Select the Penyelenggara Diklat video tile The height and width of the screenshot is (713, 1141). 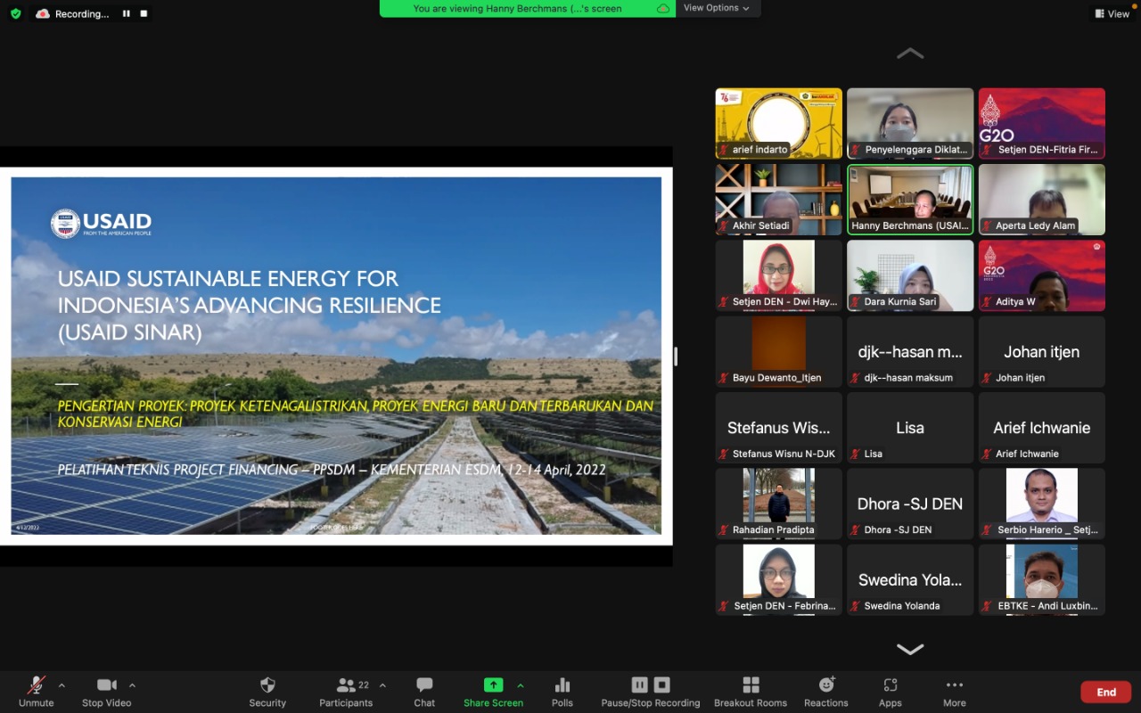(910, 123)
